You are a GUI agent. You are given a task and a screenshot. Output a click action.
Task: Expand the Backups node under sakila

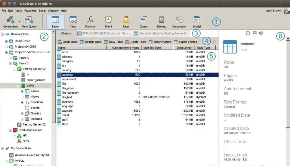tap(22, 119)
